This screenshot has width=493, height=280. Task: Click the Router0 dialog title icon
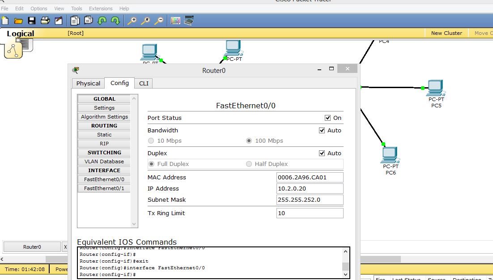(76, 70)
